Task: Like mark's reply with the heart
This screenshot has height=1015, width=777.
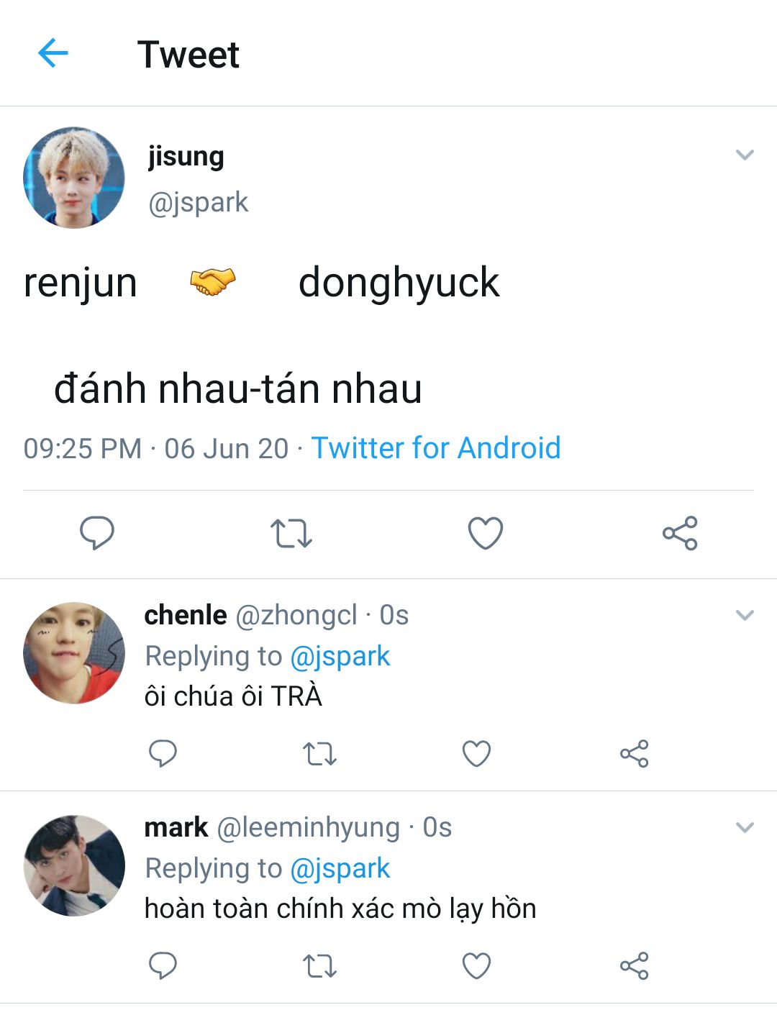Action: pos(476,966)
